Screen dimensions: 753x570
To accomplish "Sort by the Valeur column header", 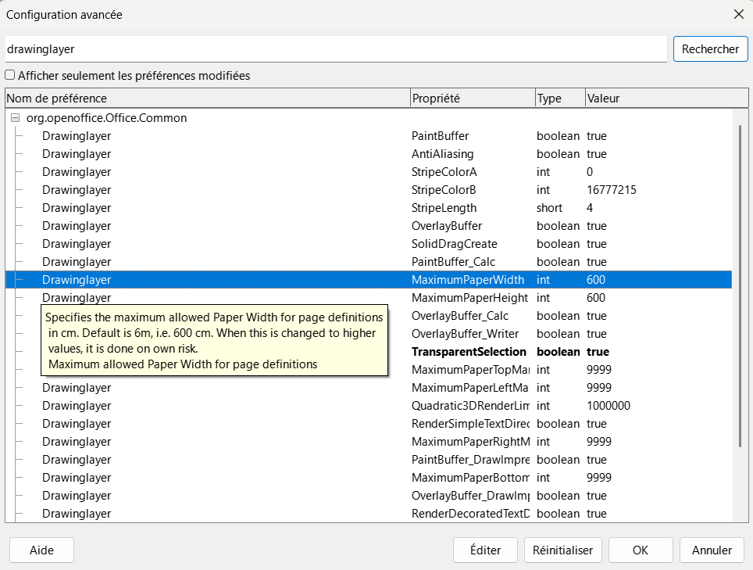I will point(666,98).
